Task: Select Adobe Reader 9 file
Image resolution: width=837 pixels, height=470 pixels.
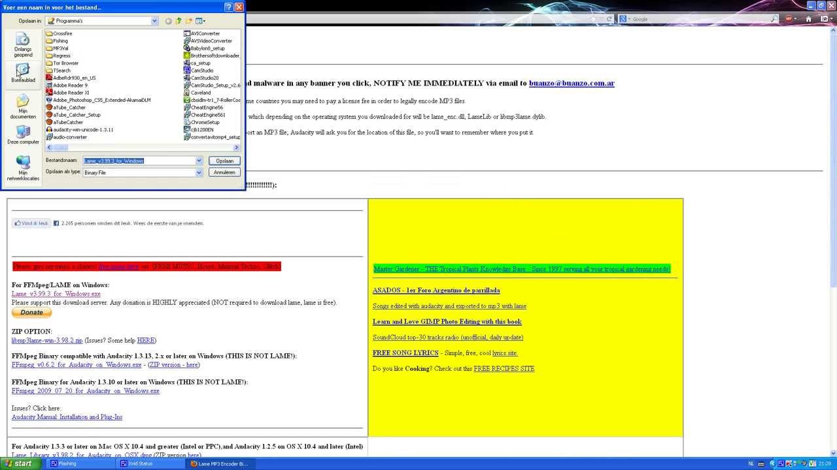Action: click(x=67, y=86)
